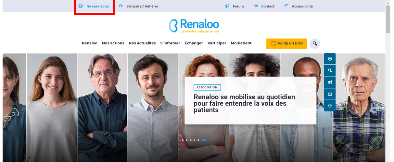This screenshot has height=162, width=394.
Task: Select the first carousel slide dot
Action: coord(183,140)
